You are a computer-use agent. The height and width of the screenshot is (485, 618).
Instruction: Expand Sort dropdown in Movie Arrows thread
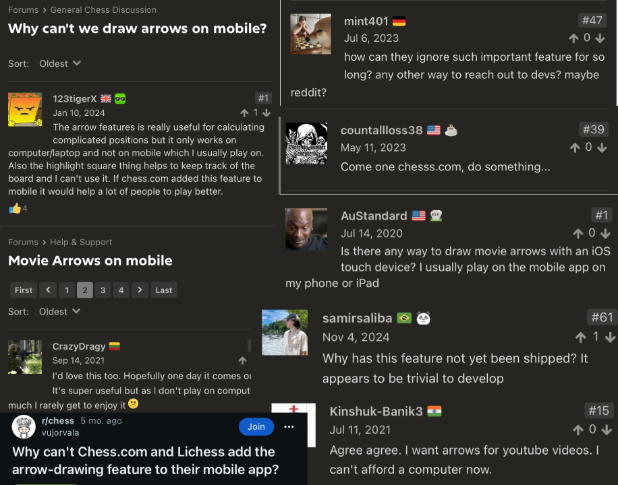60,311
